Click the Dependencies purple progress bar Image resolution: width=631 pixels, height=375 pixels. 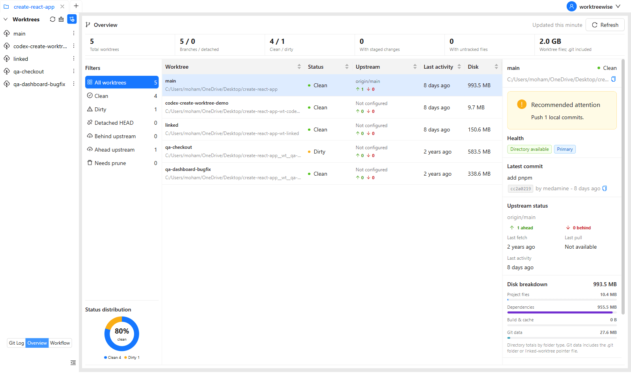click(x=560, y=312)
